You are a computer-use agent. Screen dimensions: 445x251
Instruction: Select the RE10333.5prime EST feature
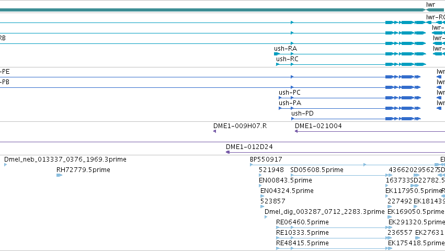pyautogui.click(x=334, y=238)
